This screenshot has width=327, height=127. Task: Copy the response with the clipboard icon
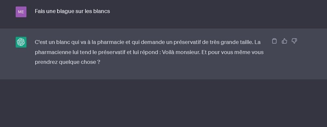[x=274, y=41]
